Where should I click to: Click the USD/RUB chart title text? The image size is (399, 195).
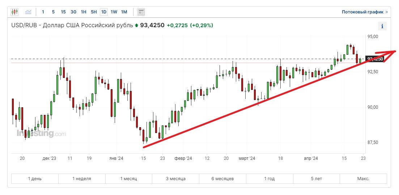(x=72, y=25)
